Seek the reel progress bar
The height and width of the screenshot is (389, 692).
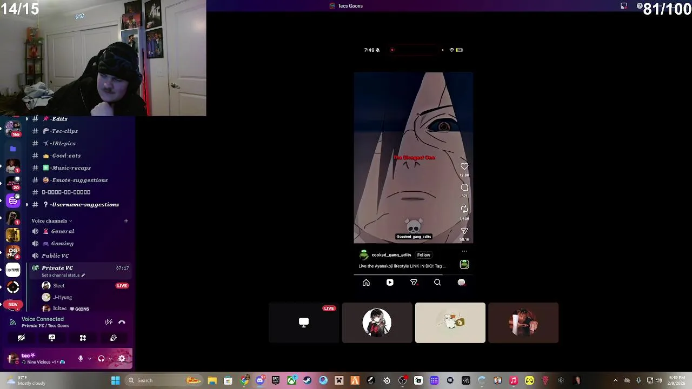click(x=414, y=274)
